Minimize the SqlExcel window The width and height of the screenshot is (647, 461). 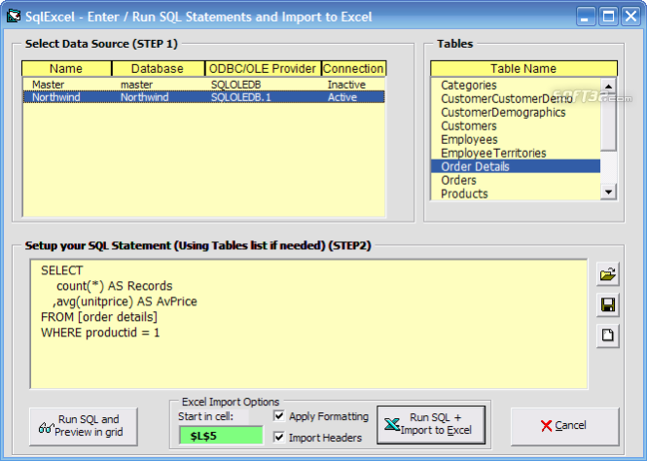[586, 17]
